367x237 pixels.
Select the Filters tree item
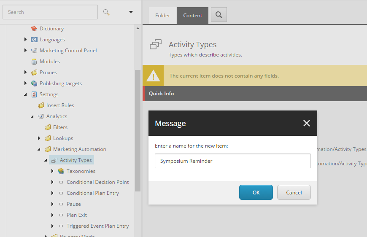pyautogui.click(x=60, y=127)
